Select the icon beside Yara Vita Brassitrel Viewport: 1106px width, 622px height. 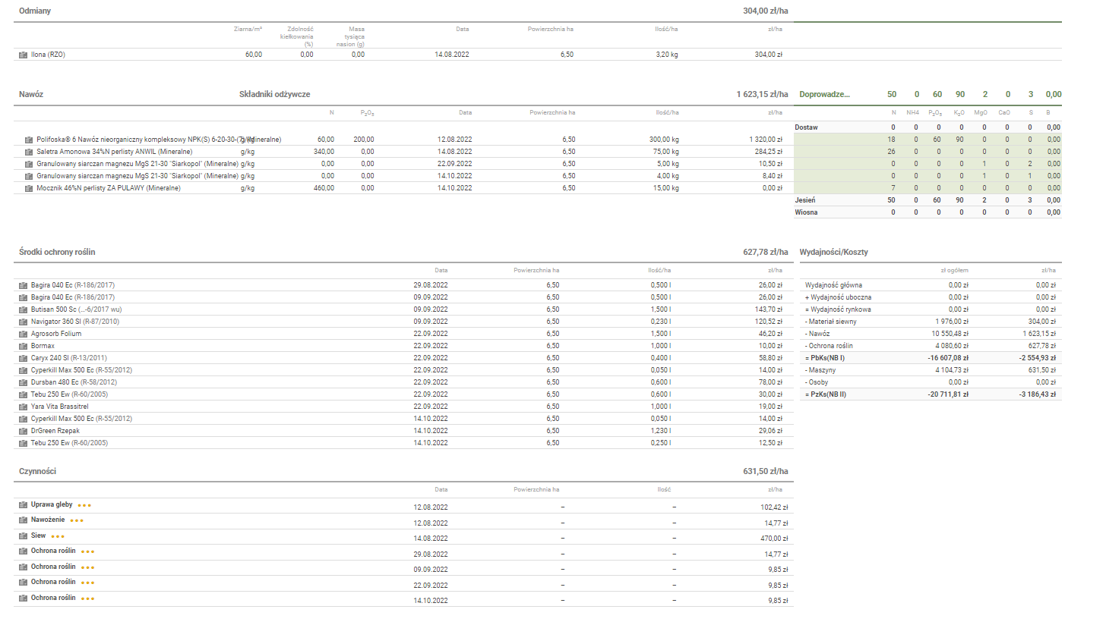(x=22, y=407)
